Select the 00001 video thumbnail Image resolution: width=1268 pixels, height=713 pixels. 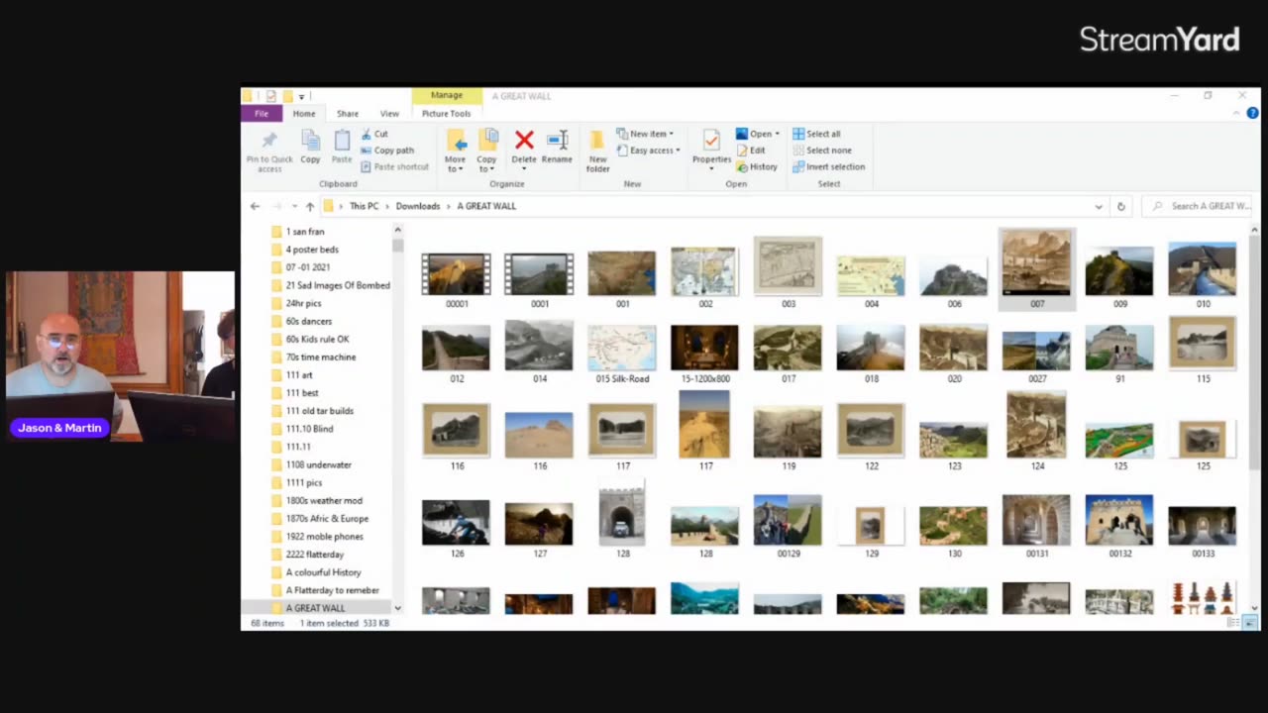[x=457, y=280]
